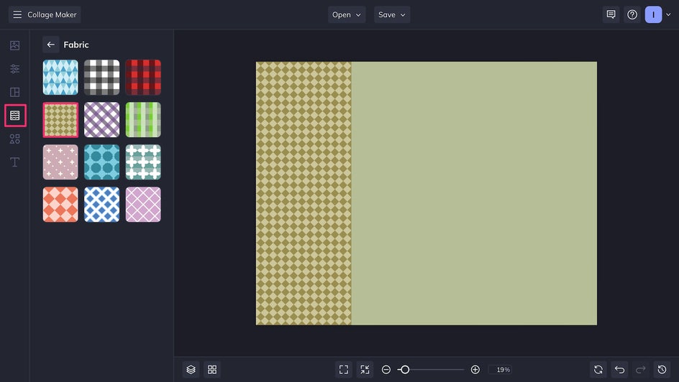
Task: Open the feedback comment icon
Action: (x=611, y=14)
